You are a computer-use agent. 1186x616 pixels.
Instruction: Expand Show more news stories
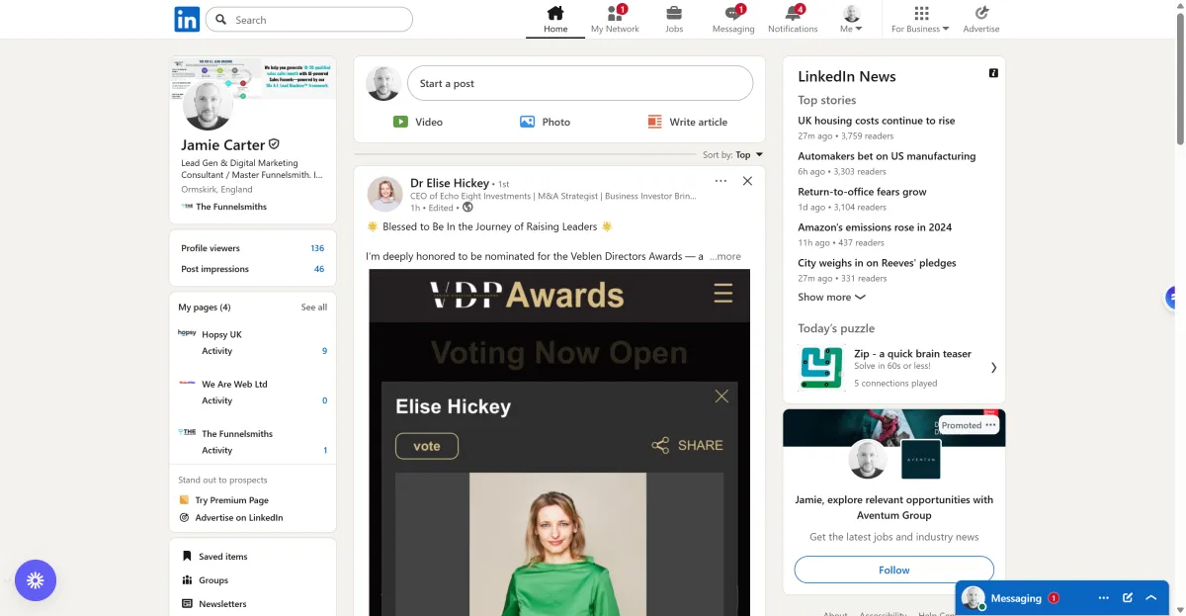coord(831,297)
